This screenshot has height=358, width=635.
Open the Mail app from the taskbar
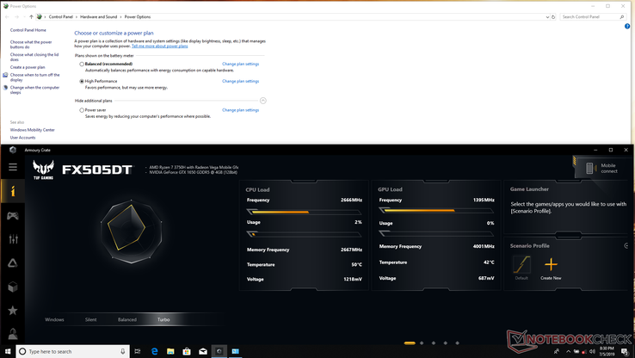point(203,351)
